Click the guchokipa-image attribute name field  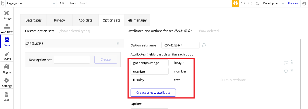click(150, 63)
